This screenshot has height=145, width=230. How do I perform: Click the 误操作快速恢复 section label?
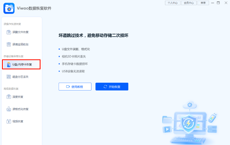pos(12,24)
